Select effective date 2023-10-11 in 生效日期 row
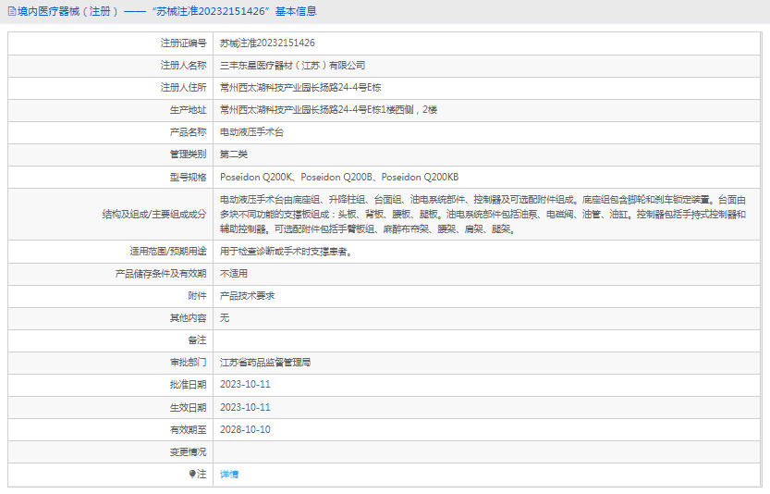The image size is (770, 494). point(245,407)
